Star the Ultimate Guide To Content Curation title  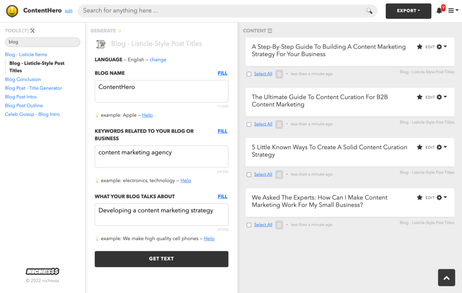click(x=420, y=97)
